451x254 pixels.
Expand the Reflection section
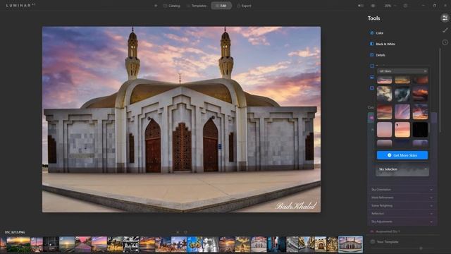click(402, 214)
